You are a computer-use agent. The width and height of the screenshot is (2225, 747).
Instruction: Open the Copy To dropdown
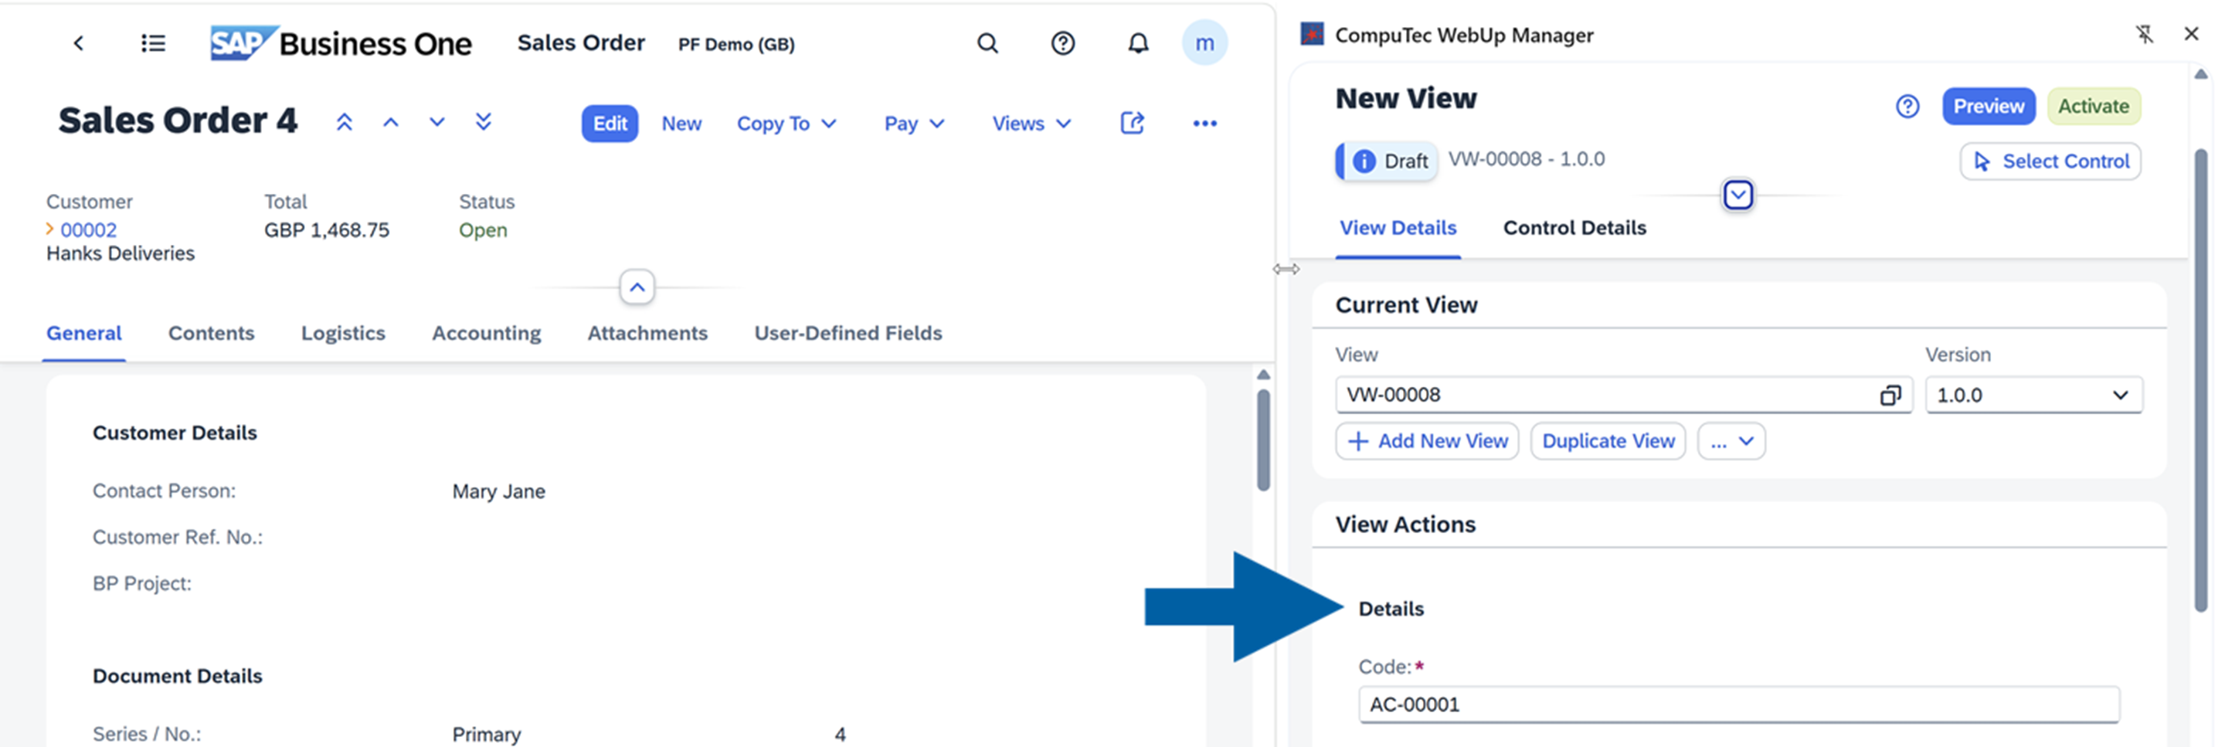786,124
